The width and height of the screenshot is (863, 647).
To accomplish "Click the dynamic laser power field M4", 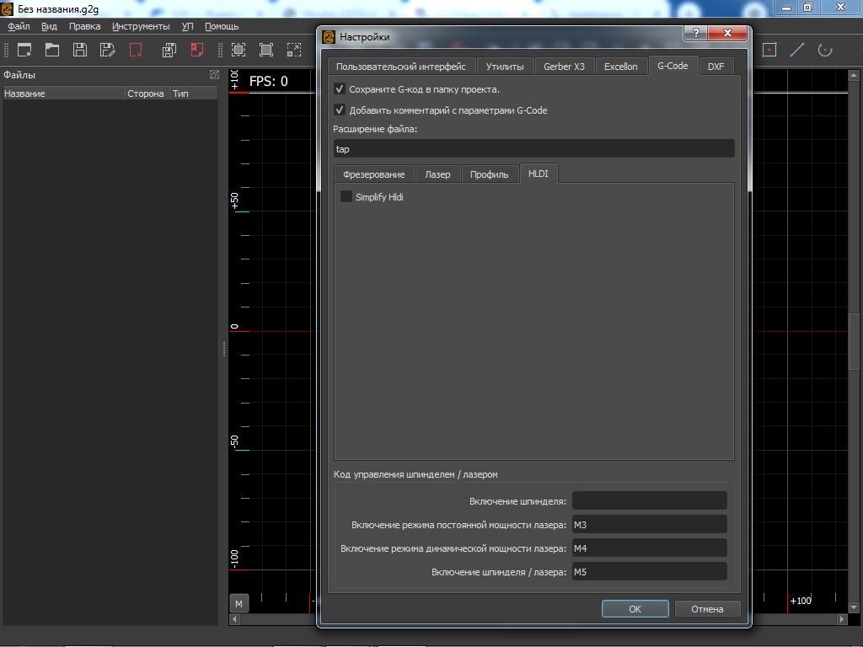I will coord(650,548).
